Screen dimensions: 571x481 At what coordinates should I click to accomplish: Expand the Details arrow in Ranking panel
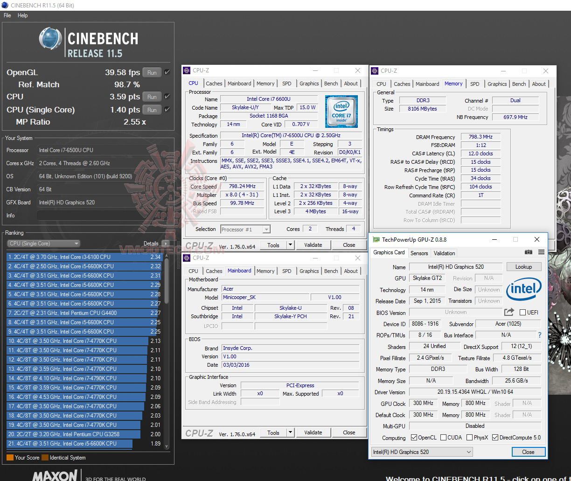tap(165, 244)
